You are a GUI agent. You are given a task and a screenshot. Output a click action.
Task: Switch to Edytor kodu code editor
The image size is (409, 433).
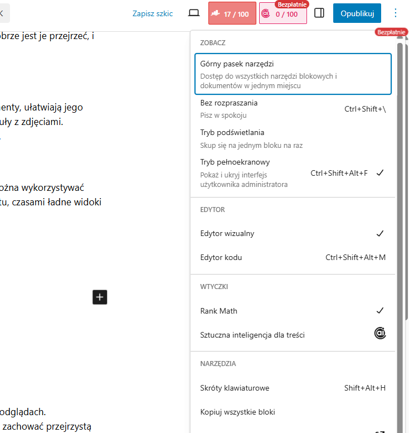pyautogui.click(x=293, y=258)
